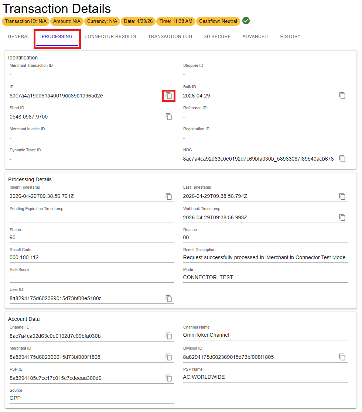Open the General tab

19,37
